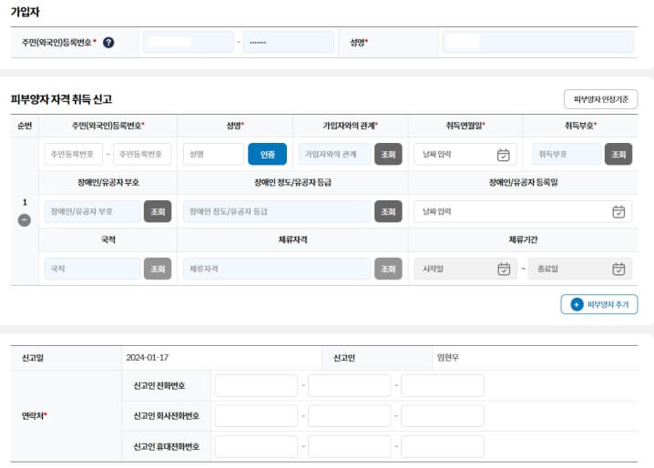Click the 신고일 value 2024-01-17
This screenshot has width=654, height=468.
pyautogui.click(x=148, y=358)
